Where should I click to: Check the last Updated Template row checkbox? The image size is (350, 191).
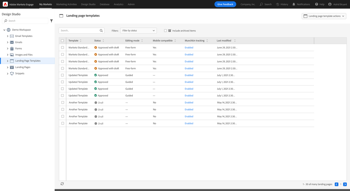click(62, 95)
